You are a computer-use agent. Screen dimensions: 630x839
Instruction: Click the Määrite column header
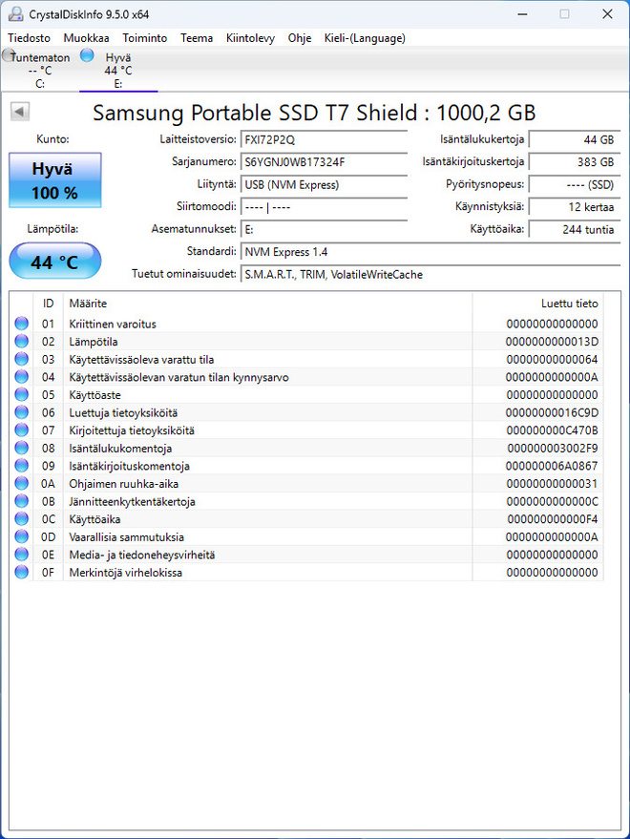click(267, 304)
